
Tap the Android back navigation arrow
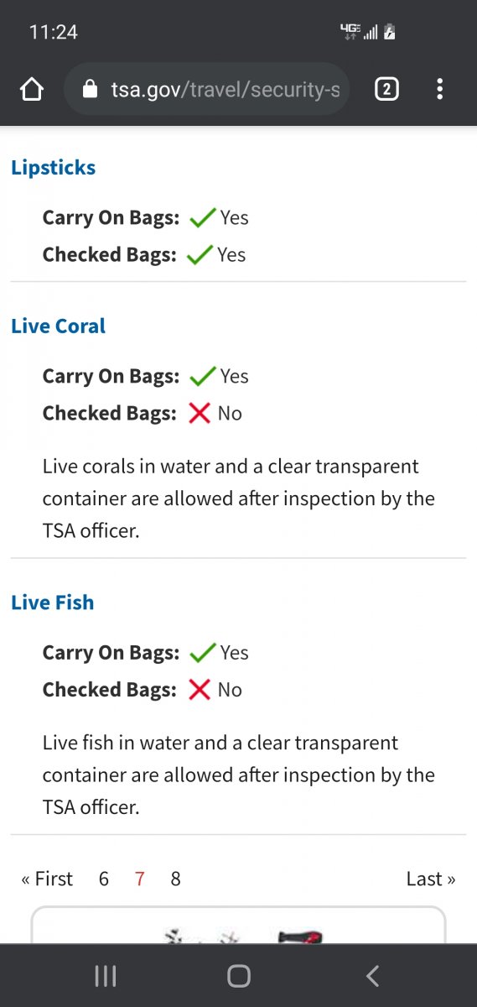tap(373, 976)
